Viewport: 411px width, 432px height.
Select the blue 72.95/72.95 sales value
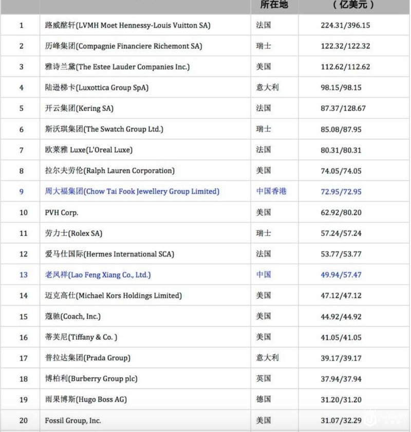pyautogui.click(x=341, y=192)
